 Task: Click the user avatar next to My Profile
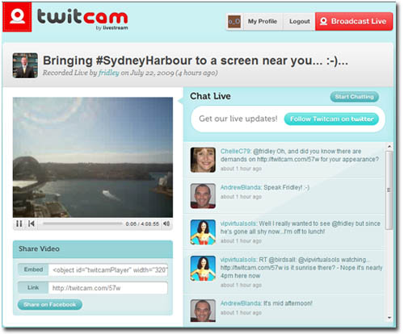coord(234,22)
